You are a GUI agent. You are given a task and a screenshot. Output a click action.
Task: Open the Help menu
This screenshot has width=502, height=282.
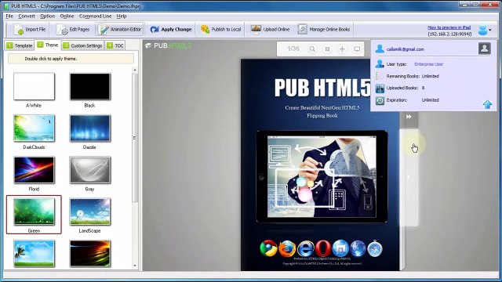coord(122,16)
